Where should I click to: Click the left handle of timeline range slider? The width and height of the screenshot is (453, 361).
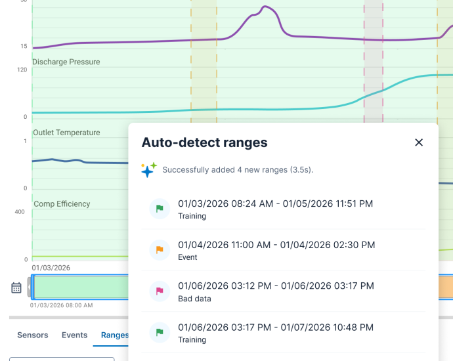pyautogui.click(x=30, y=287)
